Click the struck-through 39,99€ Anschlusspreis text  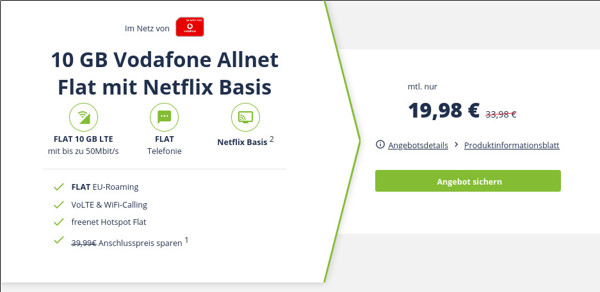pos(84,243)
